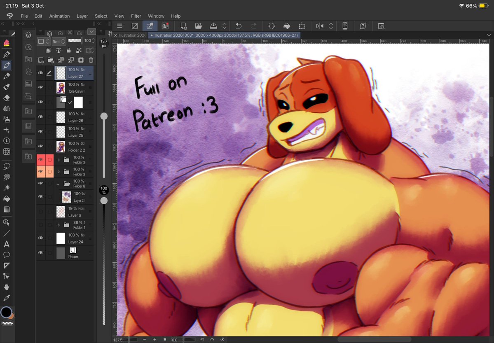The height and width of the screenshot is (343, 494).
Task: Select the Balloon tool
Action: [7, 255]
